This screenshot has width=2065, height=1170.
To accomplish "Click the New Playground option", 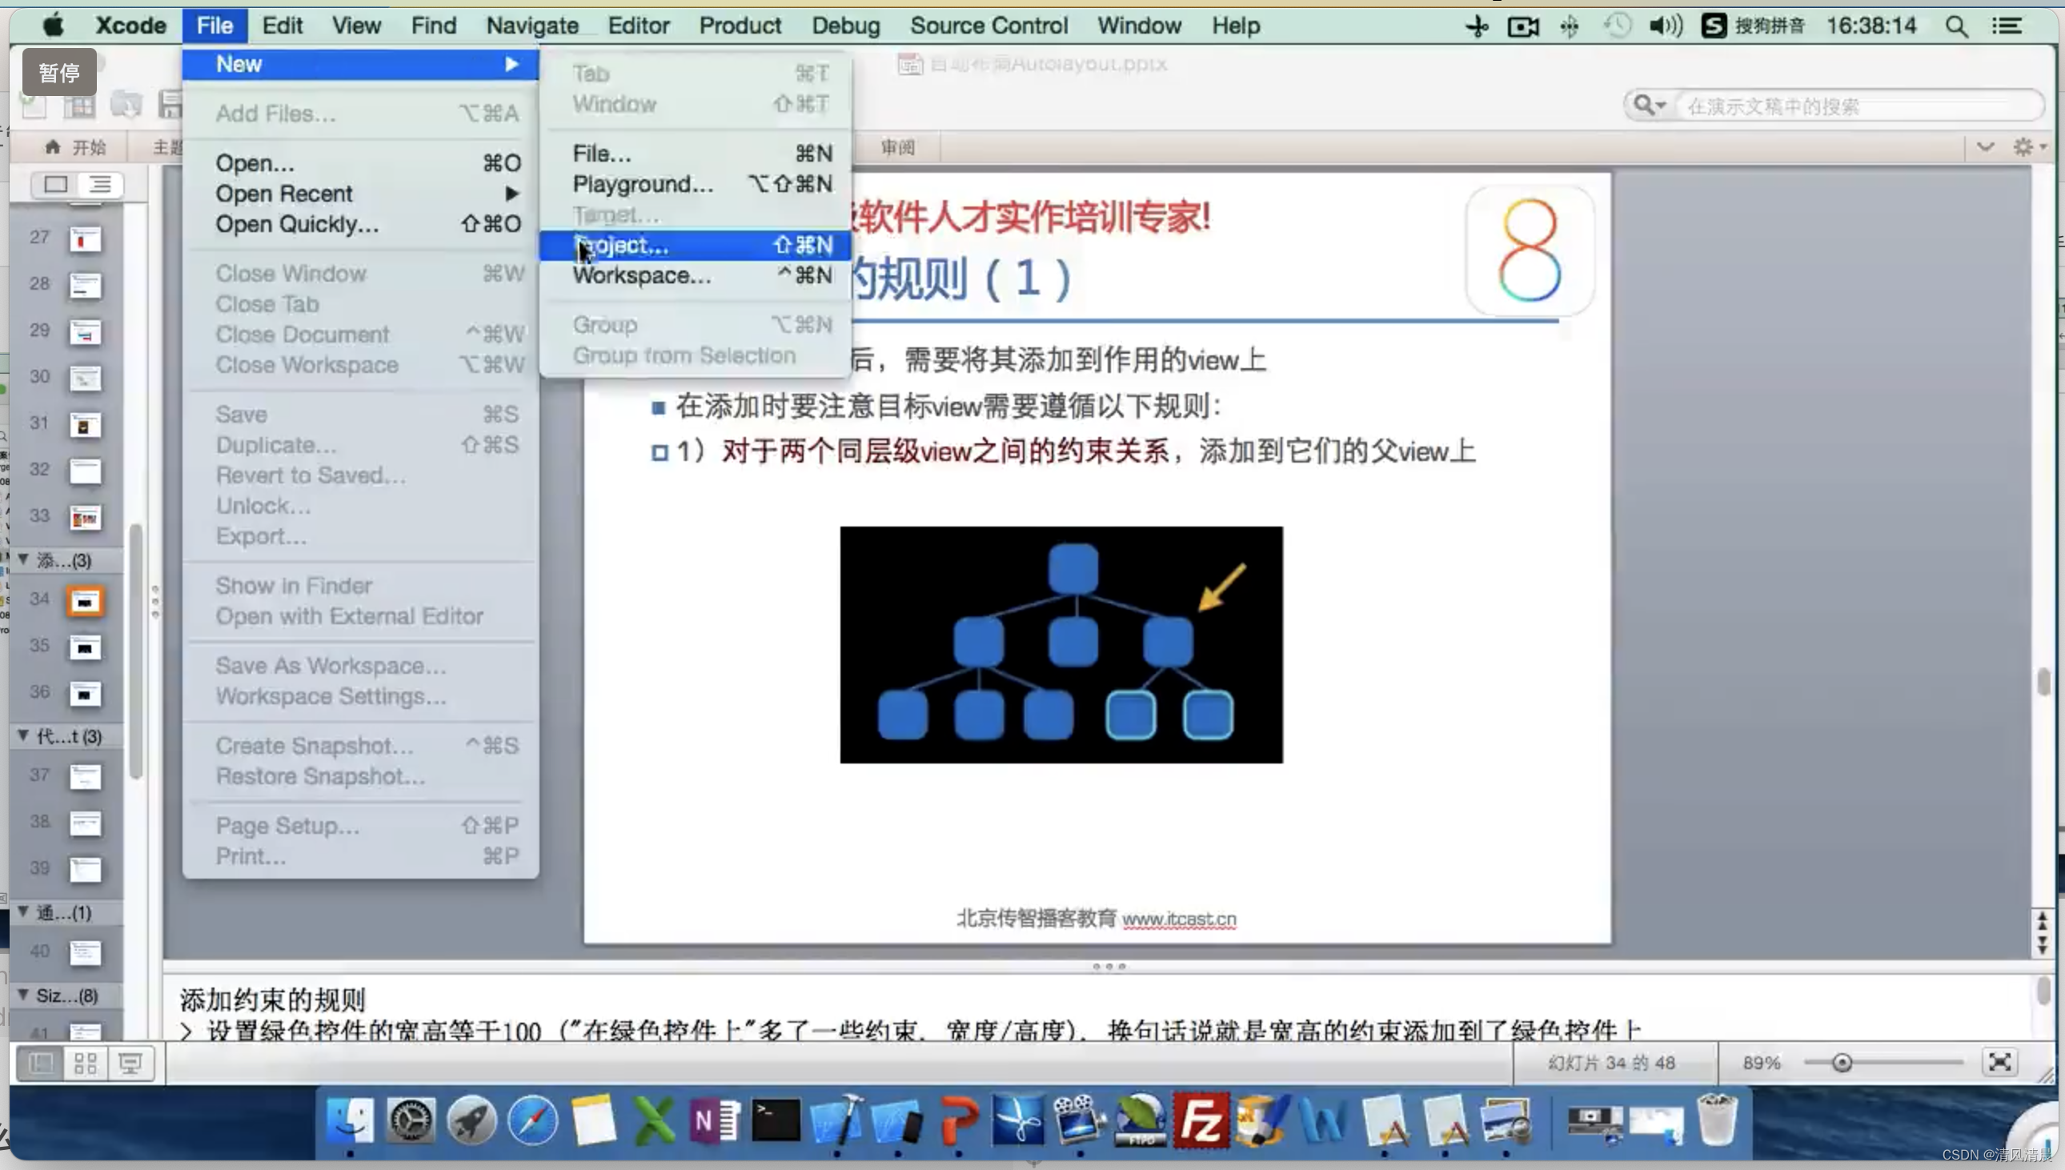I will pos(641,184).
